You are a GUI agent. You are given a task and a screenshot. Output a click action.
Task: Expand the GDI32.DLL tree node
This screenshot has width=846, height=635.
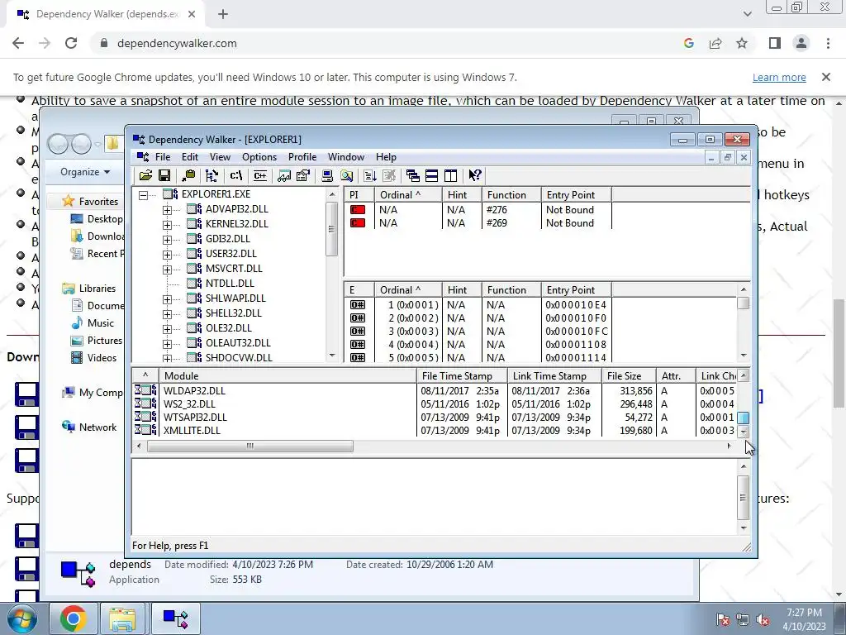(x=167, y=240)
